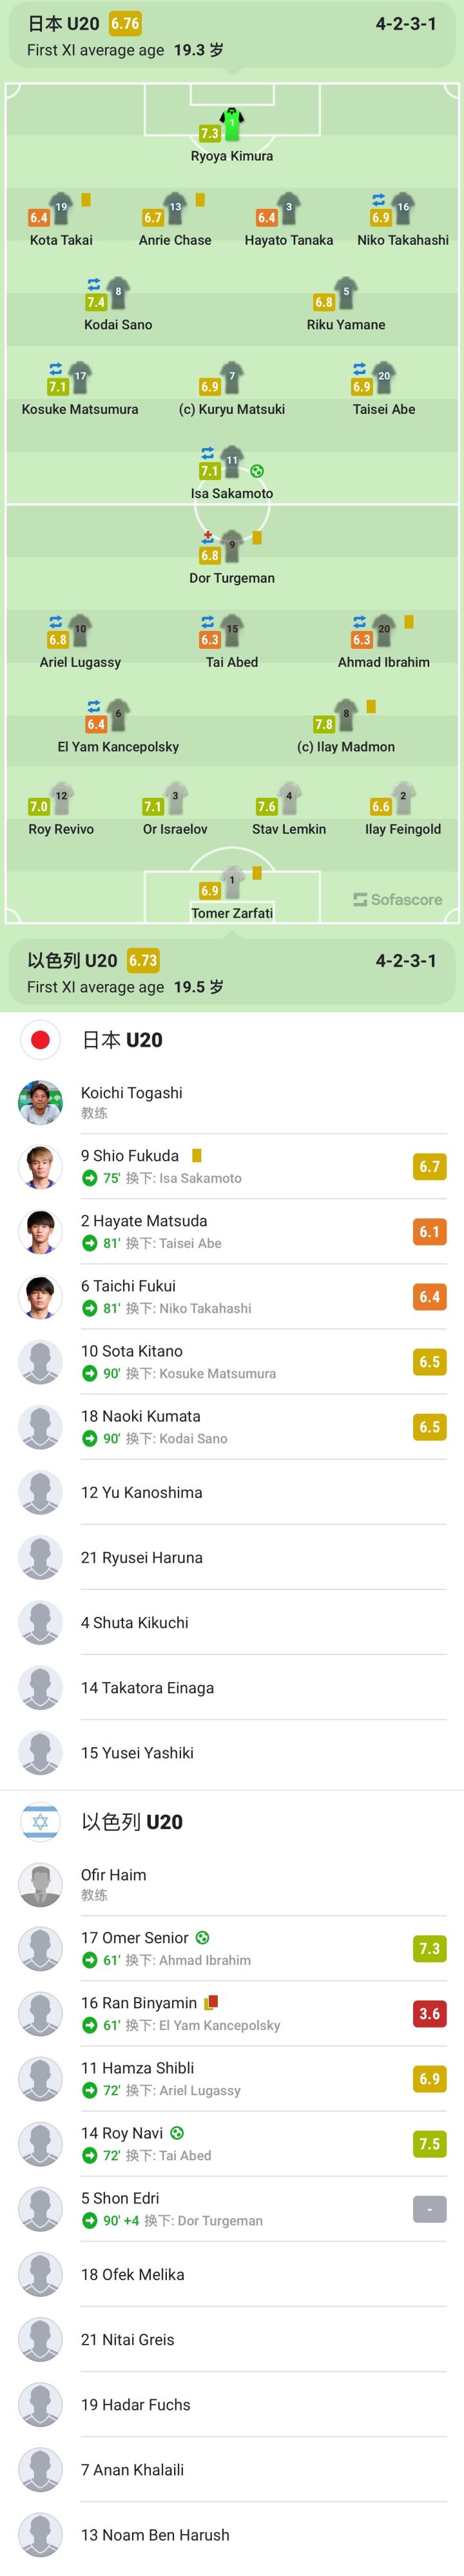This screenshot has width=464, height=2576.
Task: Tap the Israel flag icon
Action: point(40,1822)
